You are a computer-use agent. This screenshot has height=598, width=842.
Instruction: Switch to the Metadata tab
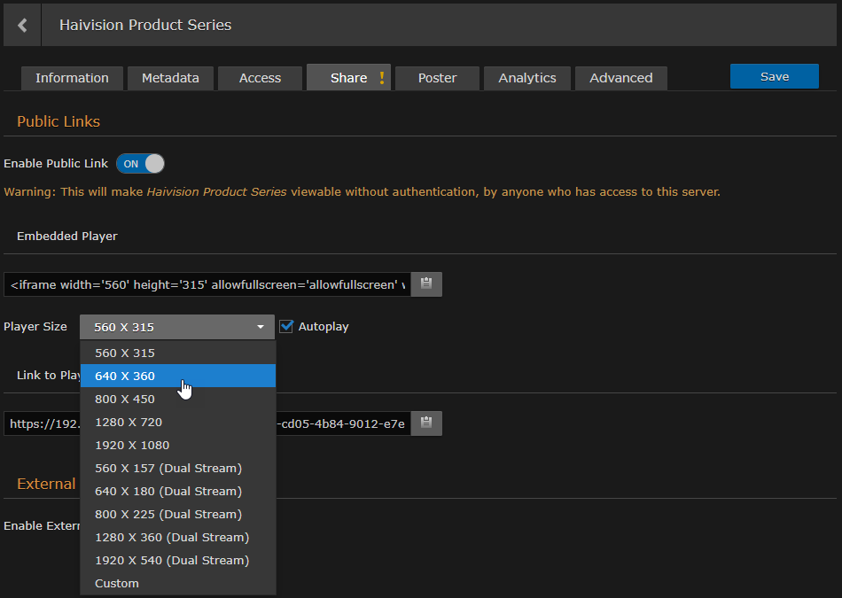tap(170, 78)
